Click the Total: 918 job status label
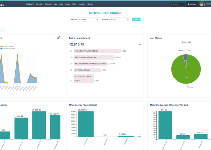Viewport: 211px width, 150px height. tap(186, 42)
